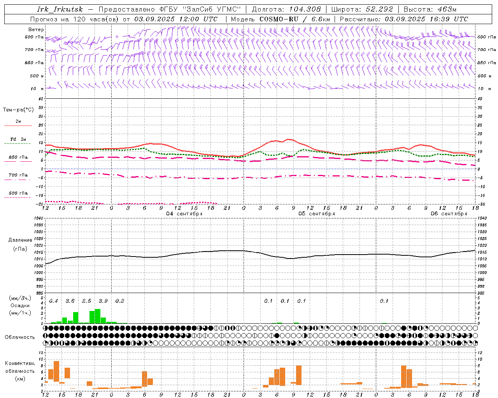The width and height of the screenshot is (498, 398).
Task: Click the 3.6 precipitation total
Action: pos(70,301)
